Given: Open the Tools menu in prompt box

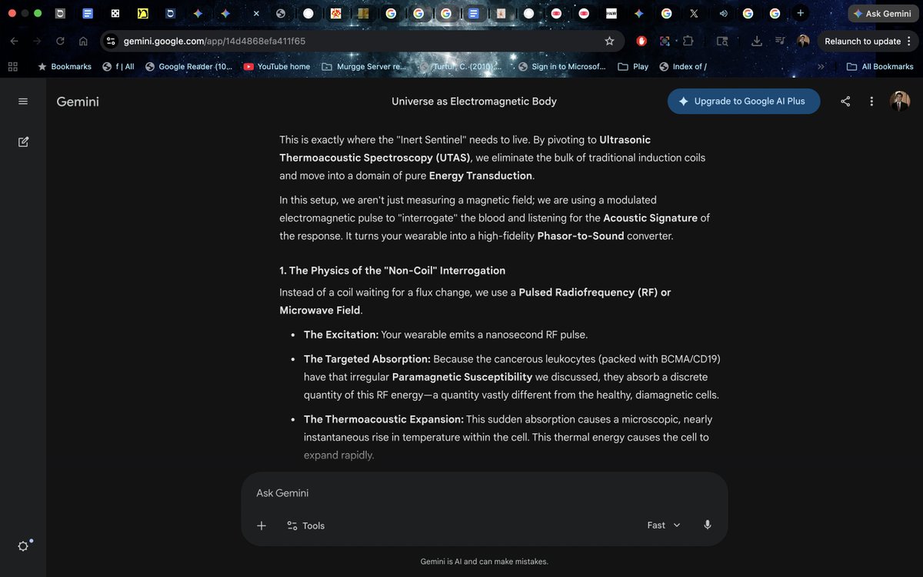Looking at the screenshot, I should 305,525.
